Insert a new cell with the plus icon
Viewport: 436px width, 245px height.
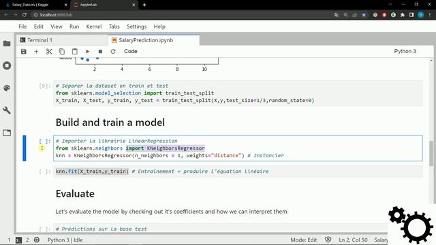tap(36, 52)
